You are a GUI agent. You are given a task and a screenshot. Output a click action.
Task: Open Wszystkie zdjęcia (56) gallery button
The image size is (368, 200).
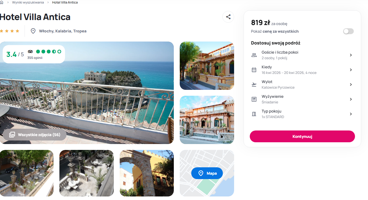pyautogui.click(x=35, y=135)
